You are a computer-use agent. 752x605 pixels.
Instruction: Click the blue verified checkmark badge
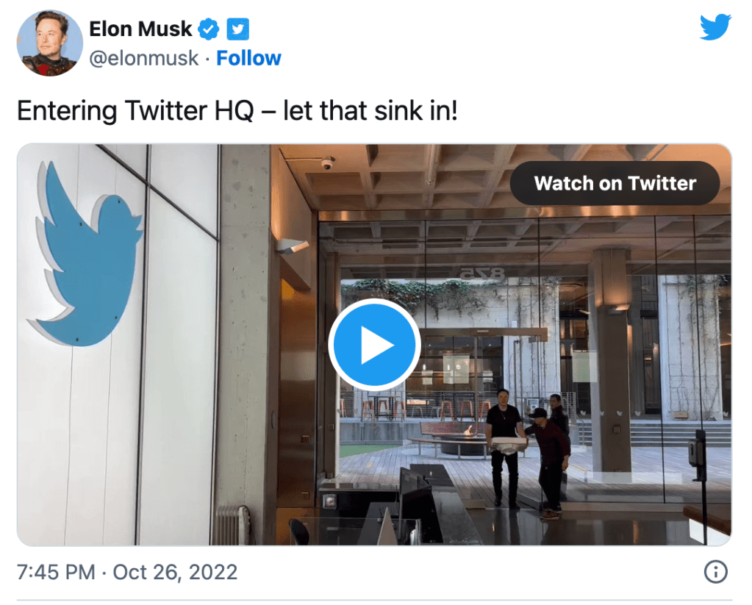point(210,29)
